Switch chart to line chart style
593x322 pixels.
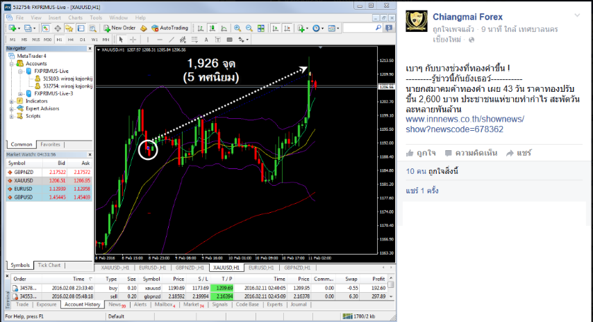point(224,28)
